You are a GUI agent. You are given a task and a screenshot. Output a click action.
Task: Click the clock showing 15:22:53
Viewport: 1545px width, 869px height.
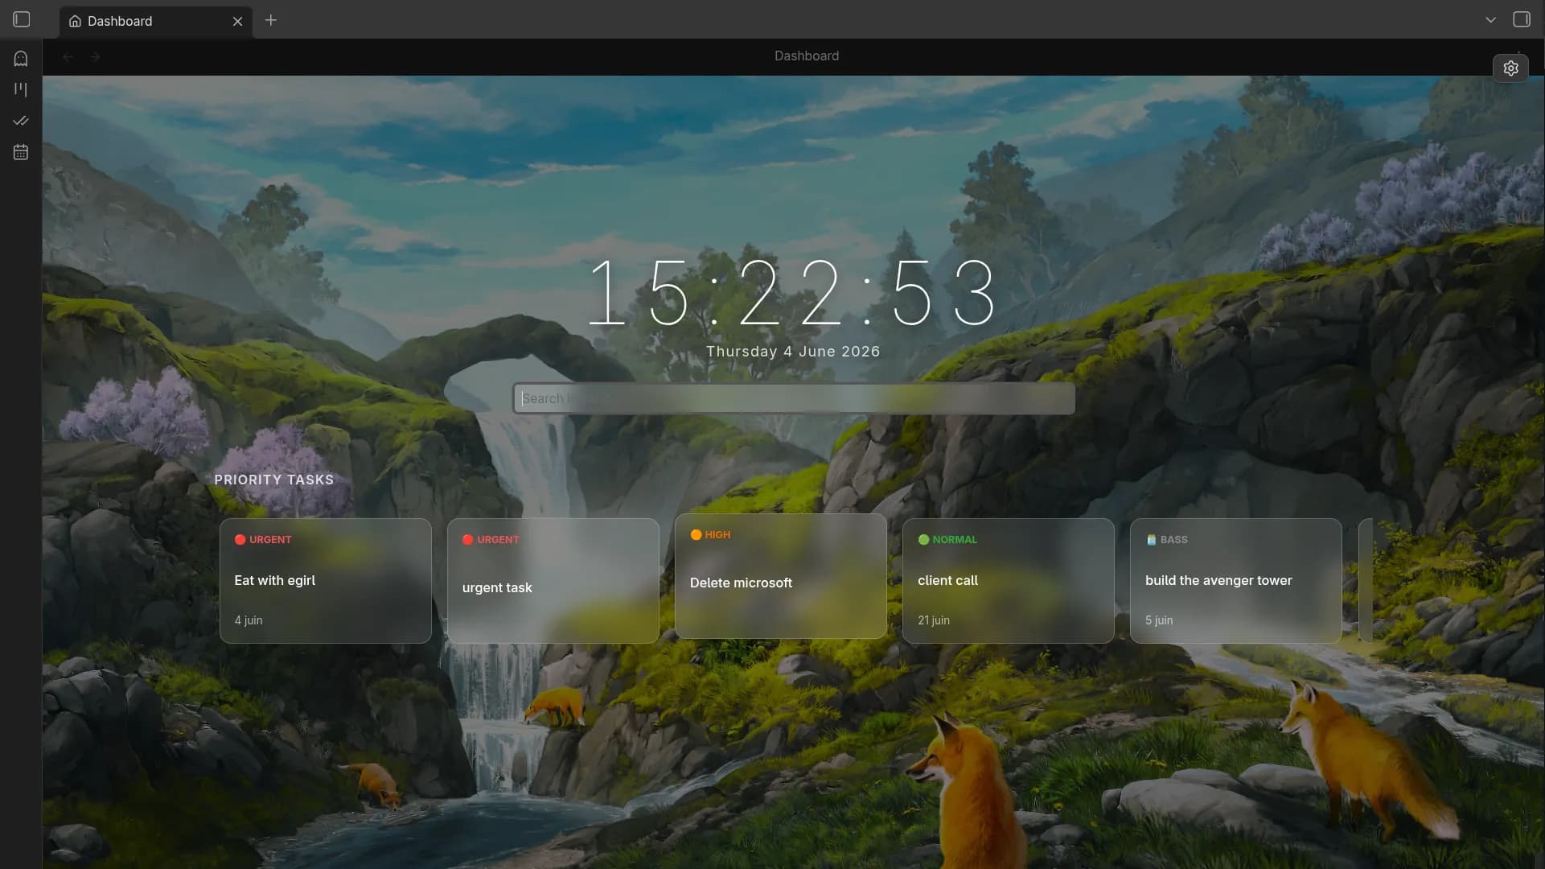(793, 293)
